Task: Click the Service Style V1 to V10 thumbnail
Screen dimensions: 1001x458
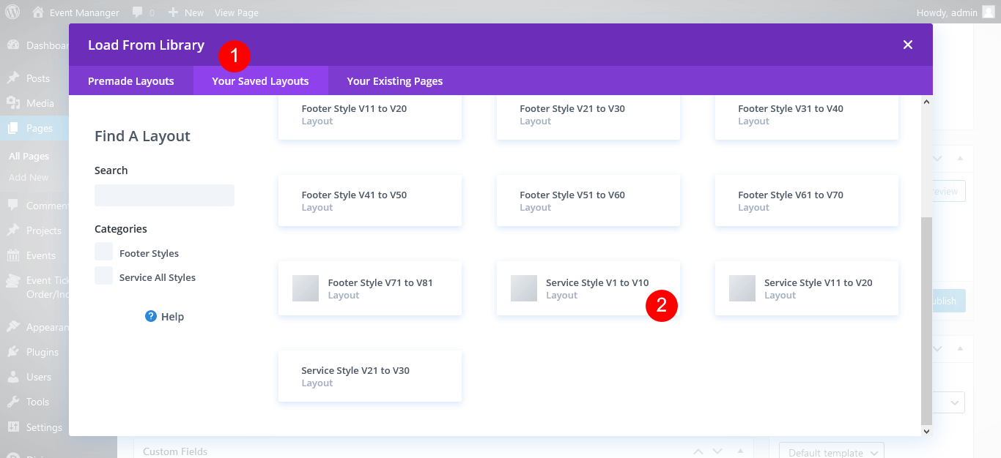Action: click(524, 288)
